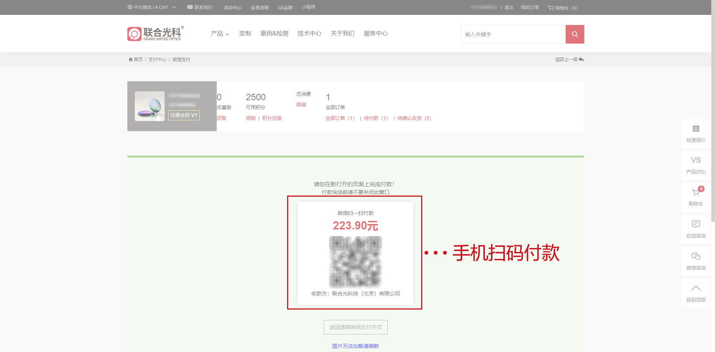Click the 联合光科 logo
715x352 pixels.
tap(155, 34)
